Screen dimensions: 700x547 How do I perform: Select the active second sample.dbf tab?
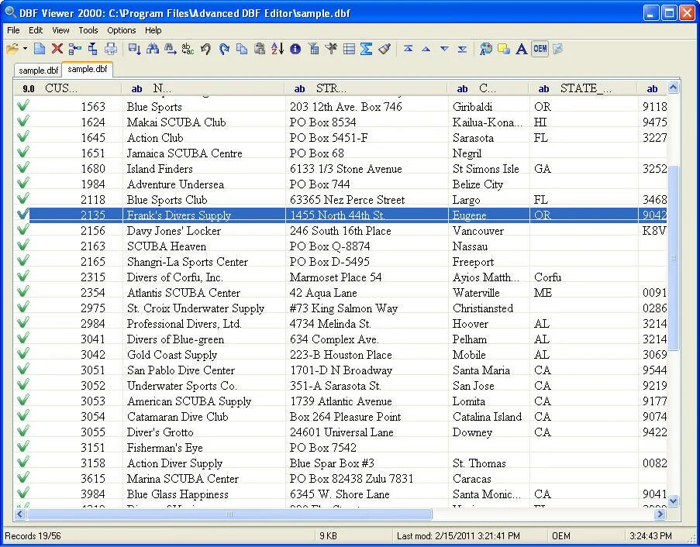(88, 69)
